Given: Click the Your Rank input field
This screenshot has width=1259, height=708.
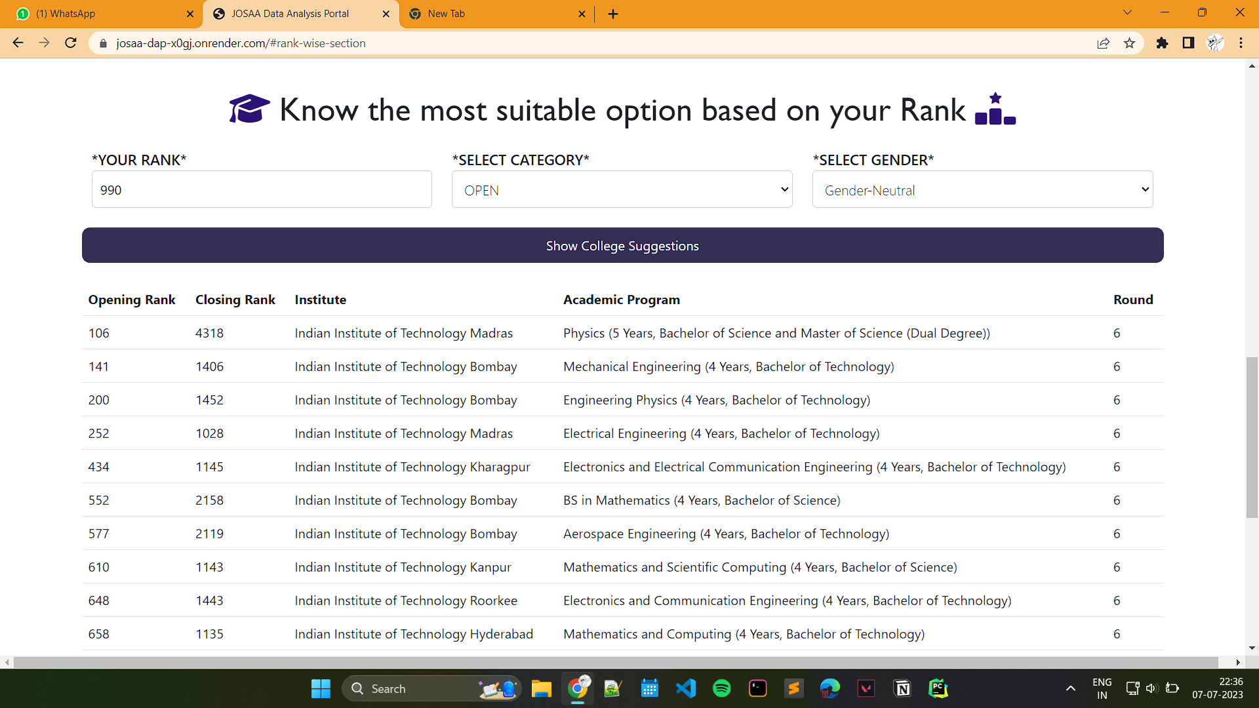Looking at the screenshot, I should pyautogui.click(x=262, y=190).
